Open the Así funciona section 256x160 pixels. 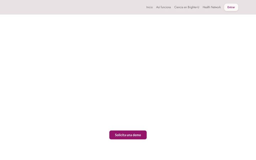pos(164,7)
